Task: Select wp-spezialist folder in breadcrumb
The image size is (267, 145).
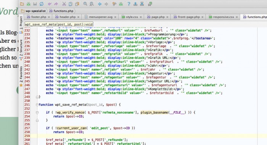Action: coord(34,11)
